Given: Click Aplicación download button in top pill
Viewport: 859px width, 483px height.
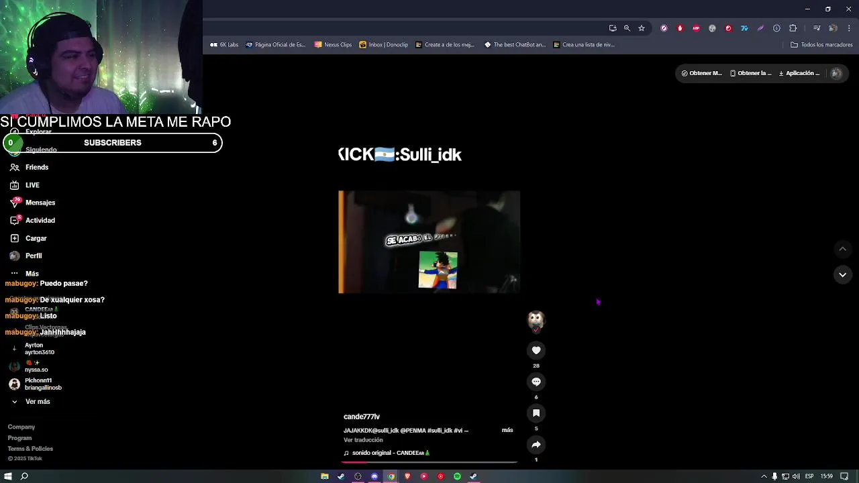Looking at the screenshot, I should tap(799, 73).
